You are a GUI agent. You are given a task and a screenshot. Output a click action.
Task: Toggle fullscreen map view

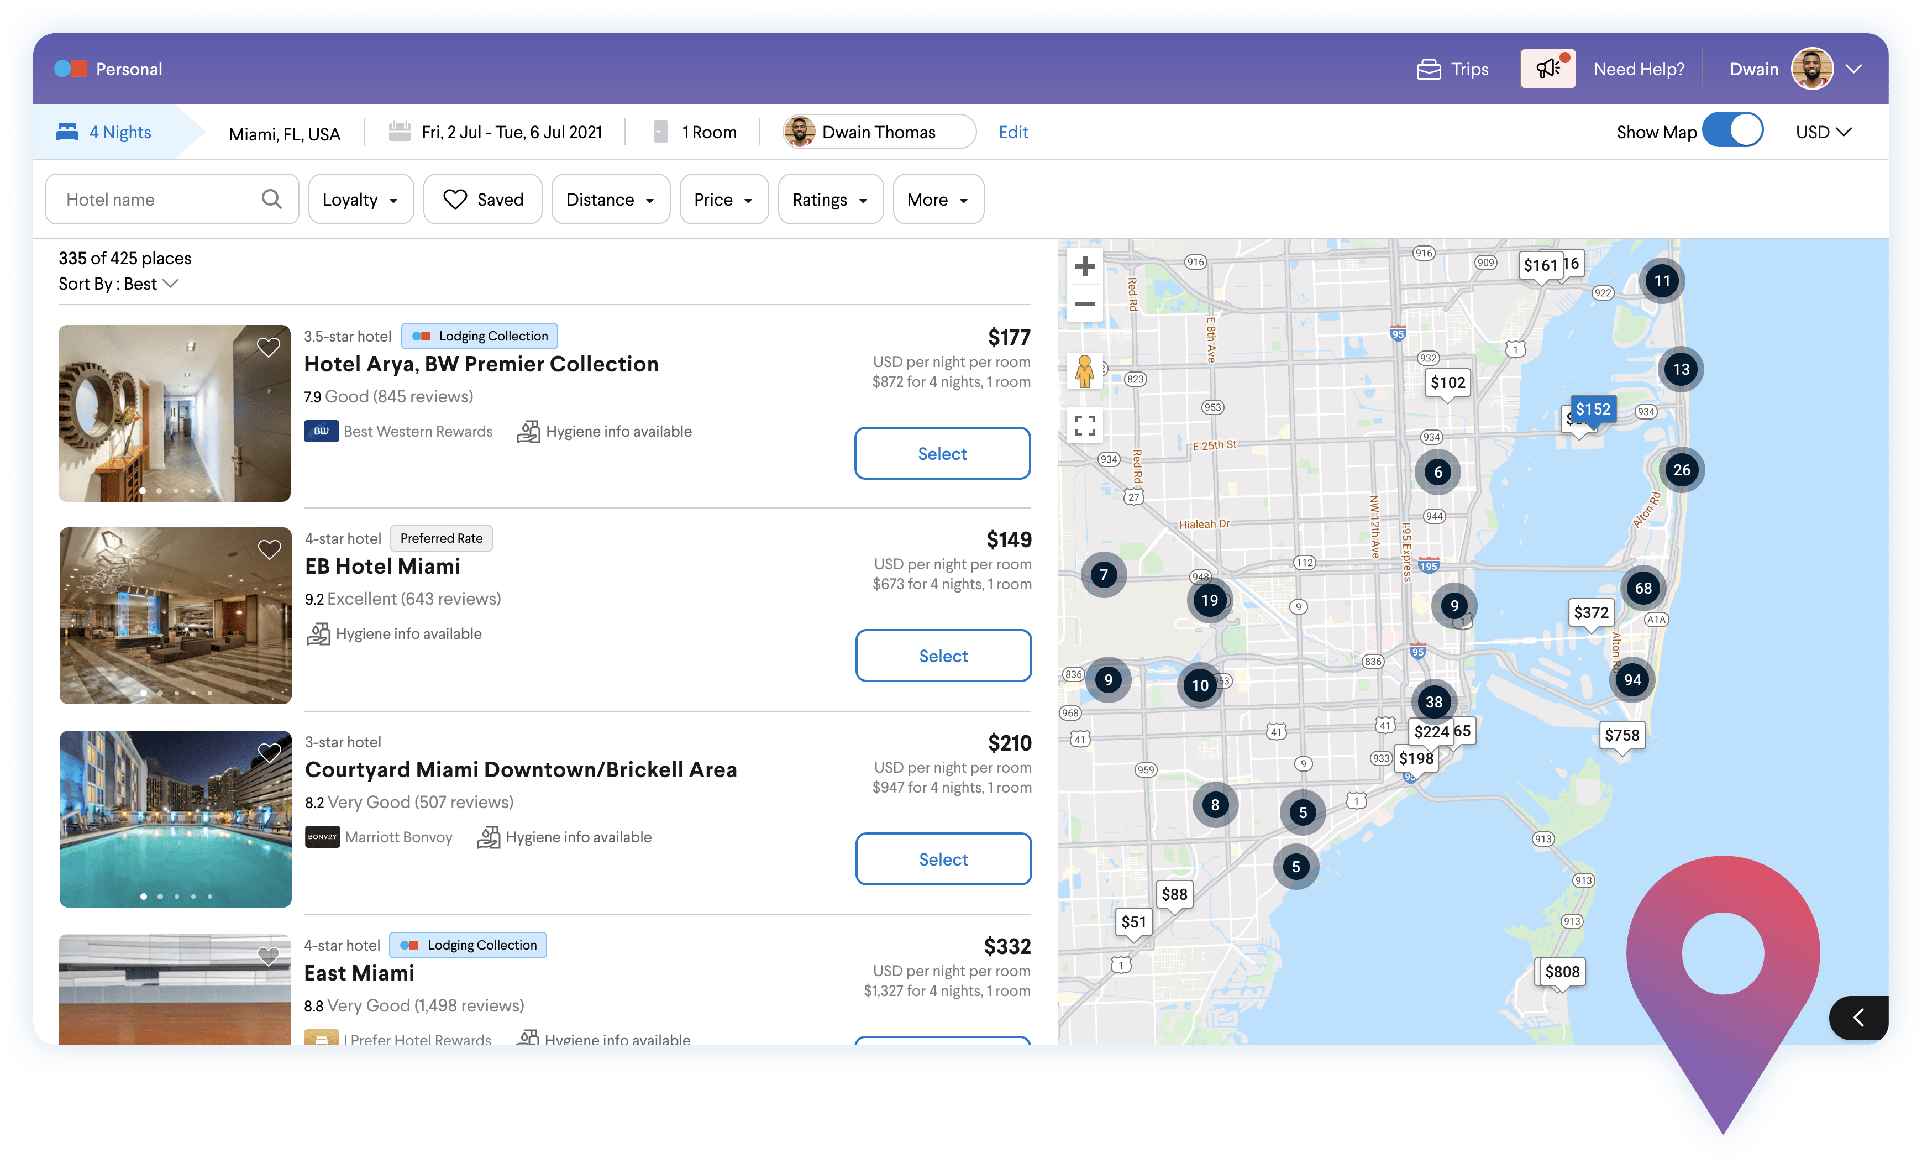pyautogui.click(x=1084, y=425)
